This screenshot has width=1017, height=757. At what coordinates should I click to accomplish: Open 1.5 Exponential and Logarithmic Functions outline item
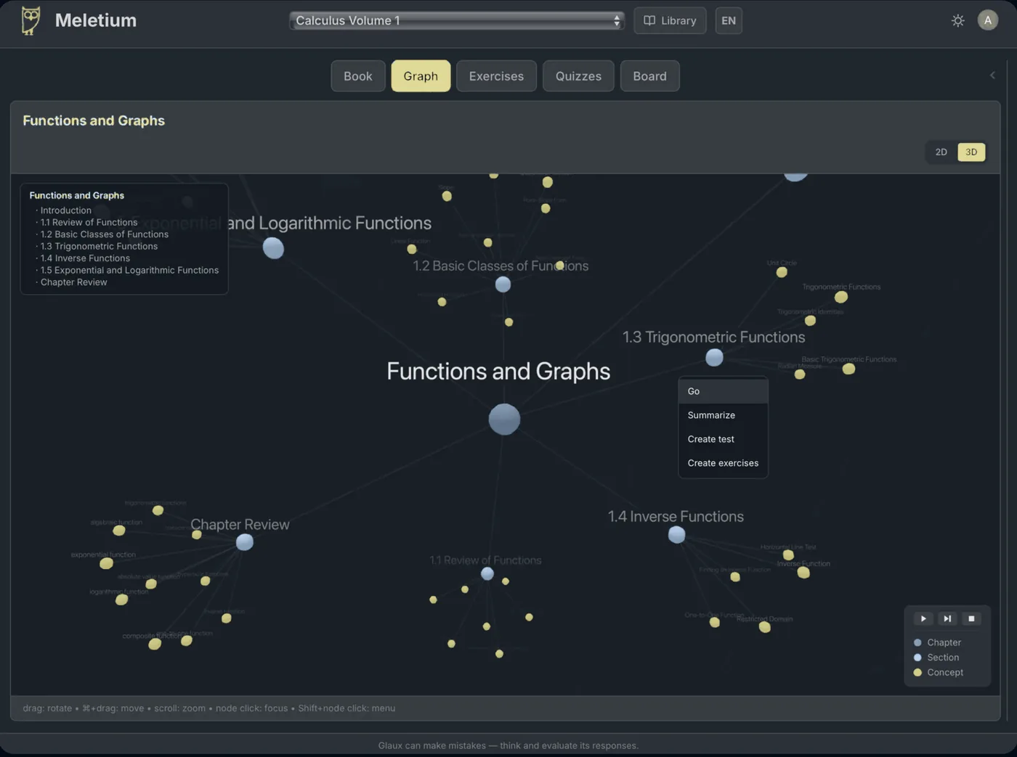point(129,270)
